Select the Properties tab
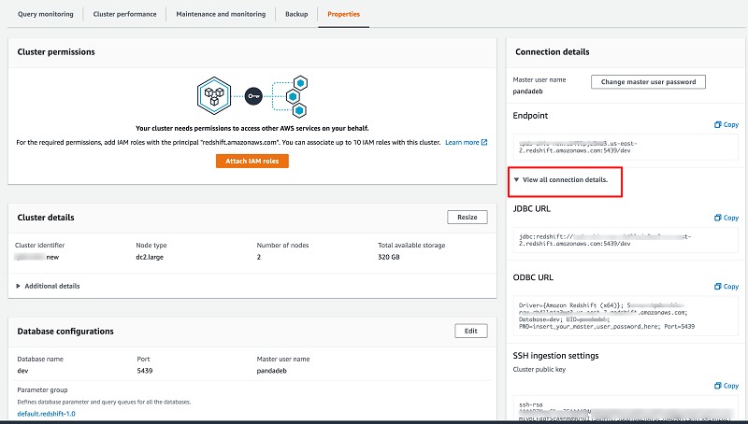This screenshot has height=424, width=748. (x=343, y=14)
